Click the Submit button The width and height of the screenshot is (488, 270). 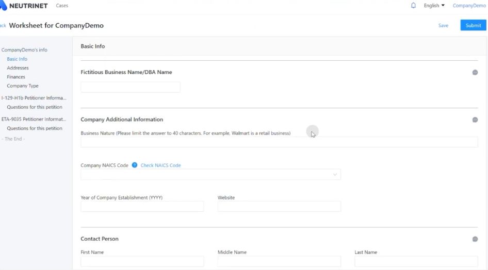pyautogui.click(x=473, y=25)
